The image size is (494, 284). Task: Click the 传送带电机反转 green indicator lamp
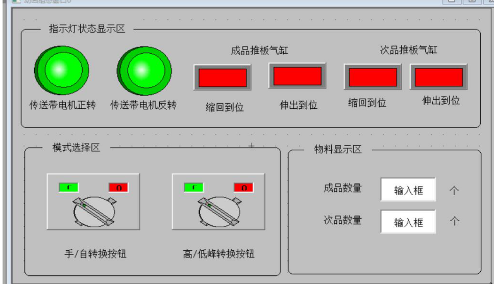coord(144,71)
